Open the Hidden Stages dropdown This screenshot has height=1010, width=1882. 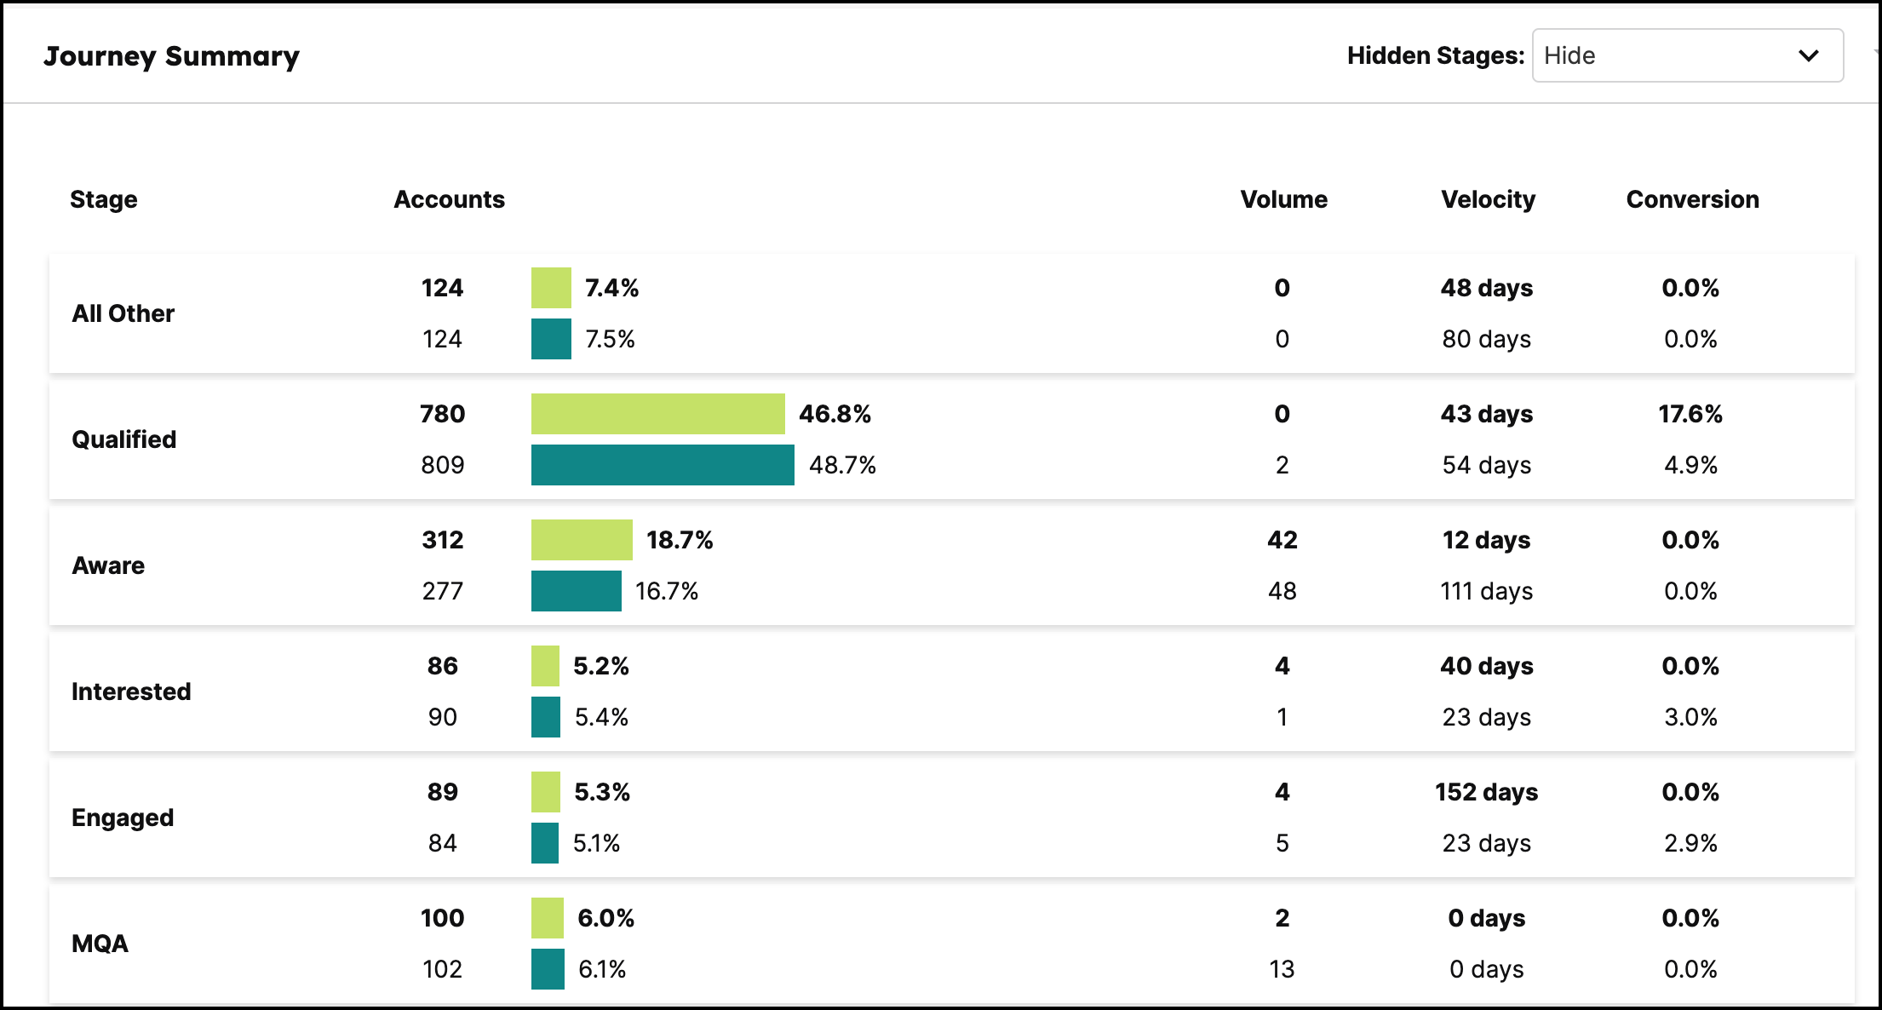click(1686, 55)
